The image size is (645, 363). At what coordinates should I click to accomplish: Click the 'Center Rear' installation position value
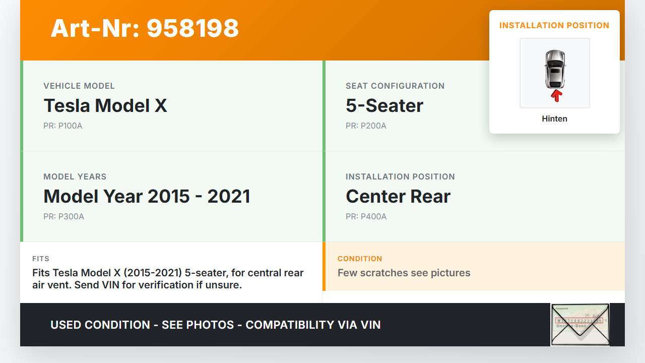(x=398, y=197)
